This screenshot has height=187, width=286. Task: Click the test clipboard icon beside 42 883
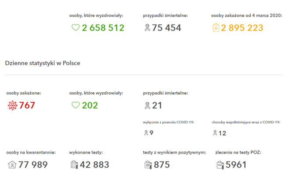point(74,165)
